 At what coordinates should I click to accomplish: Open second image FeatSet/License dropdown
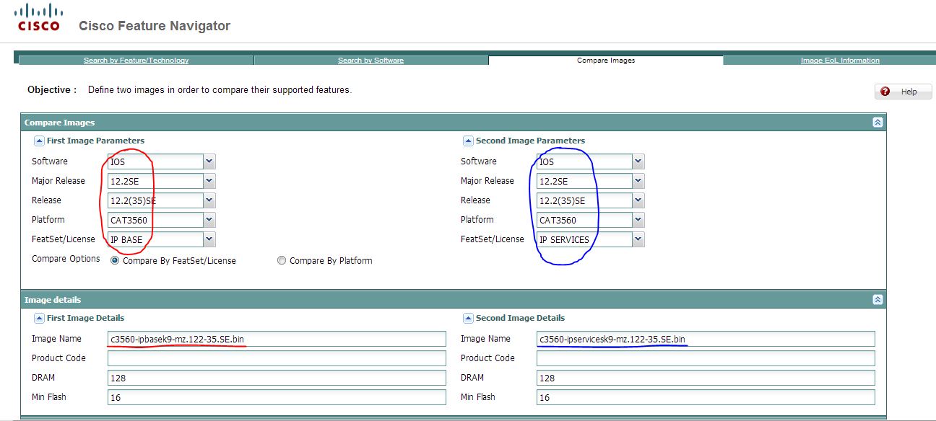(x=638, y=239)
